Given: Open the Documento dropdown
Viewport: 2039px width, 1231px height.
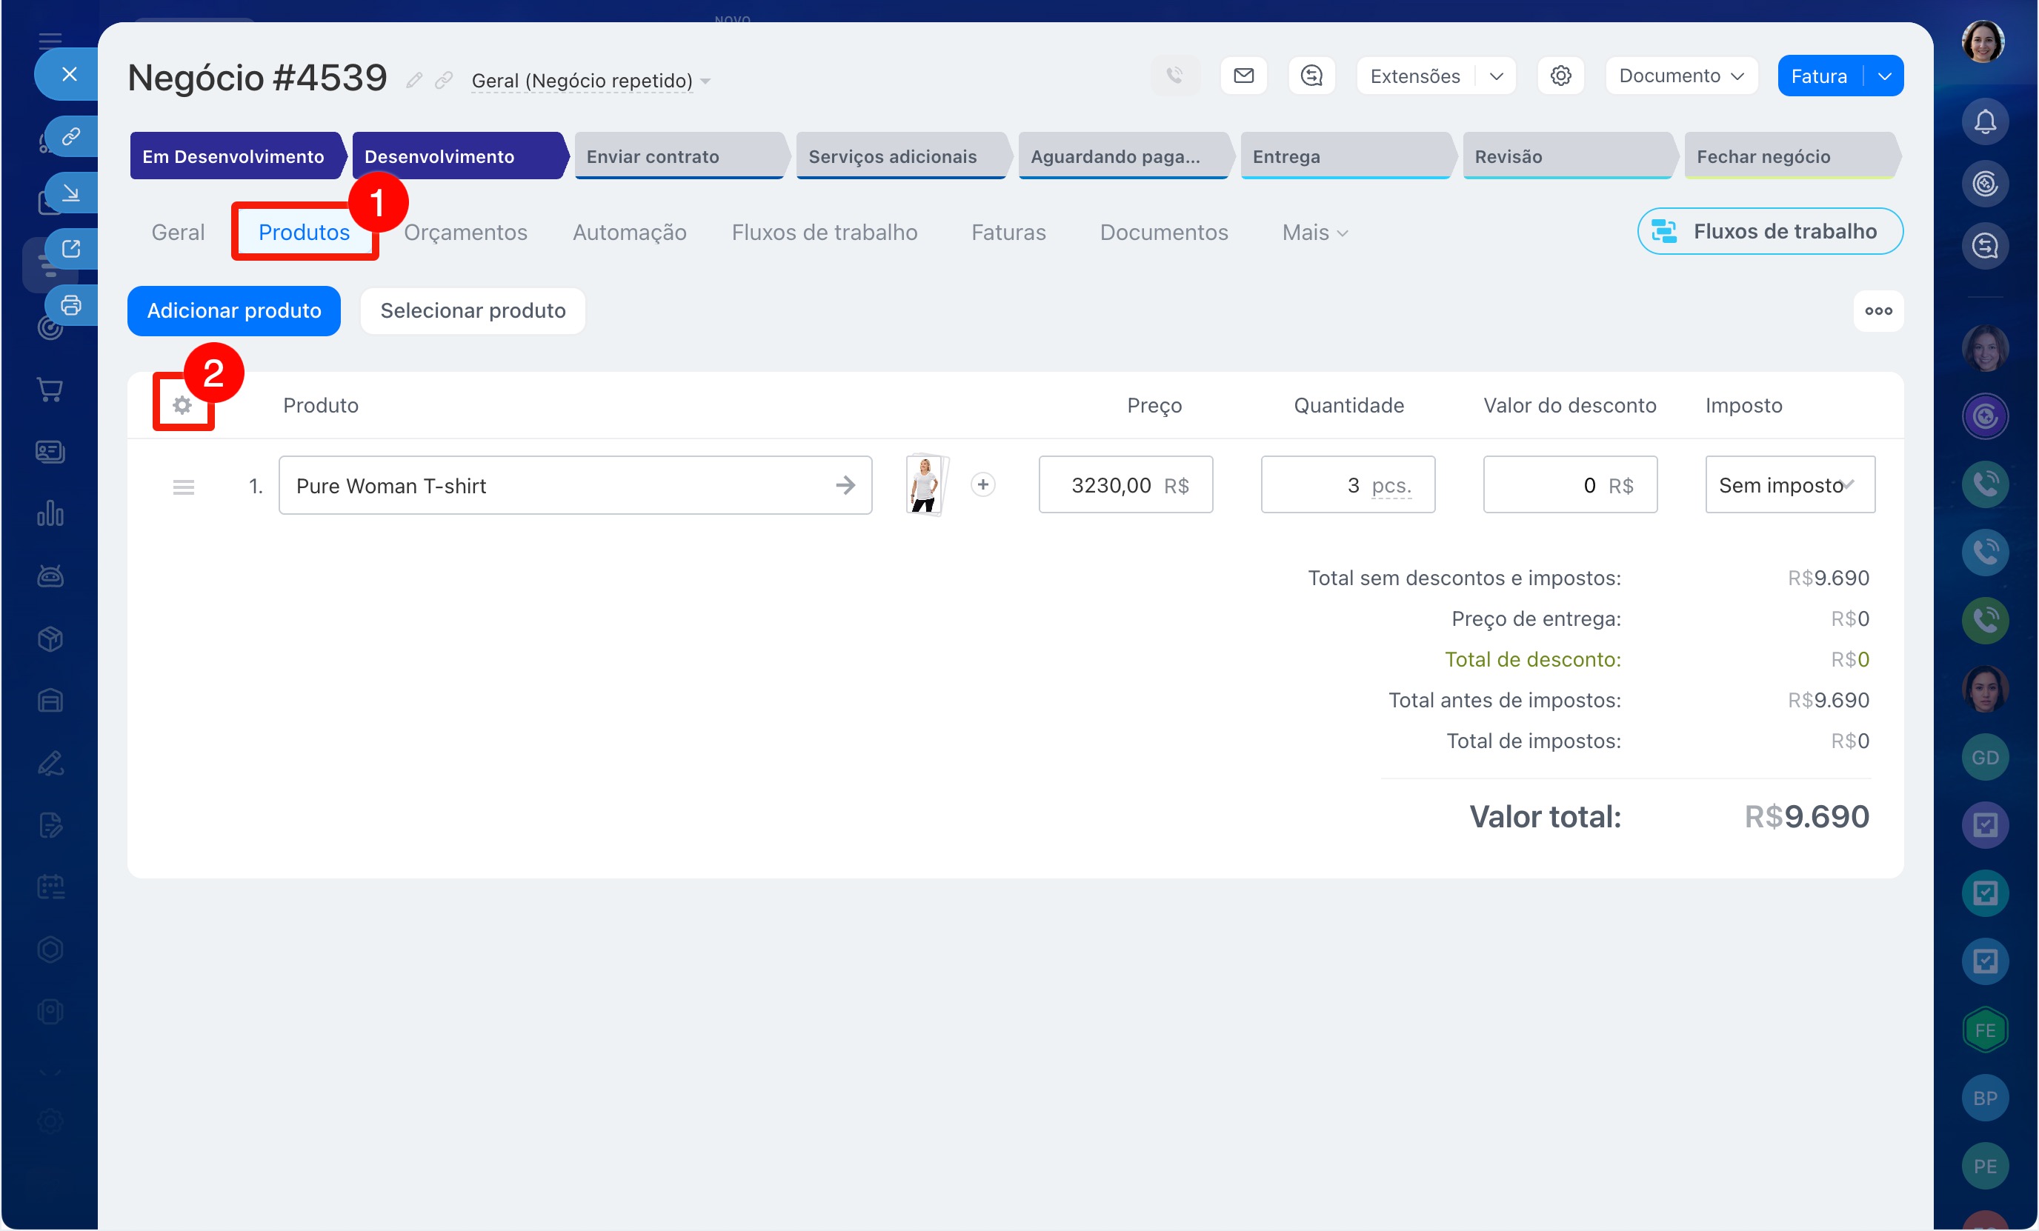Looking at the screenshot, I should click(x=1680, y=76).
